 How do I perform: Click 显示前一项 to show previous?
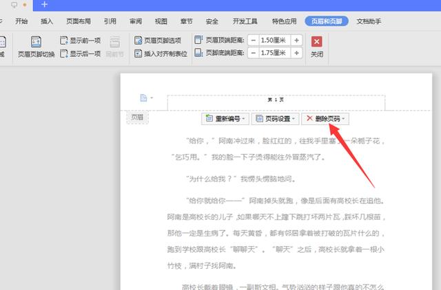coord(81,41)
